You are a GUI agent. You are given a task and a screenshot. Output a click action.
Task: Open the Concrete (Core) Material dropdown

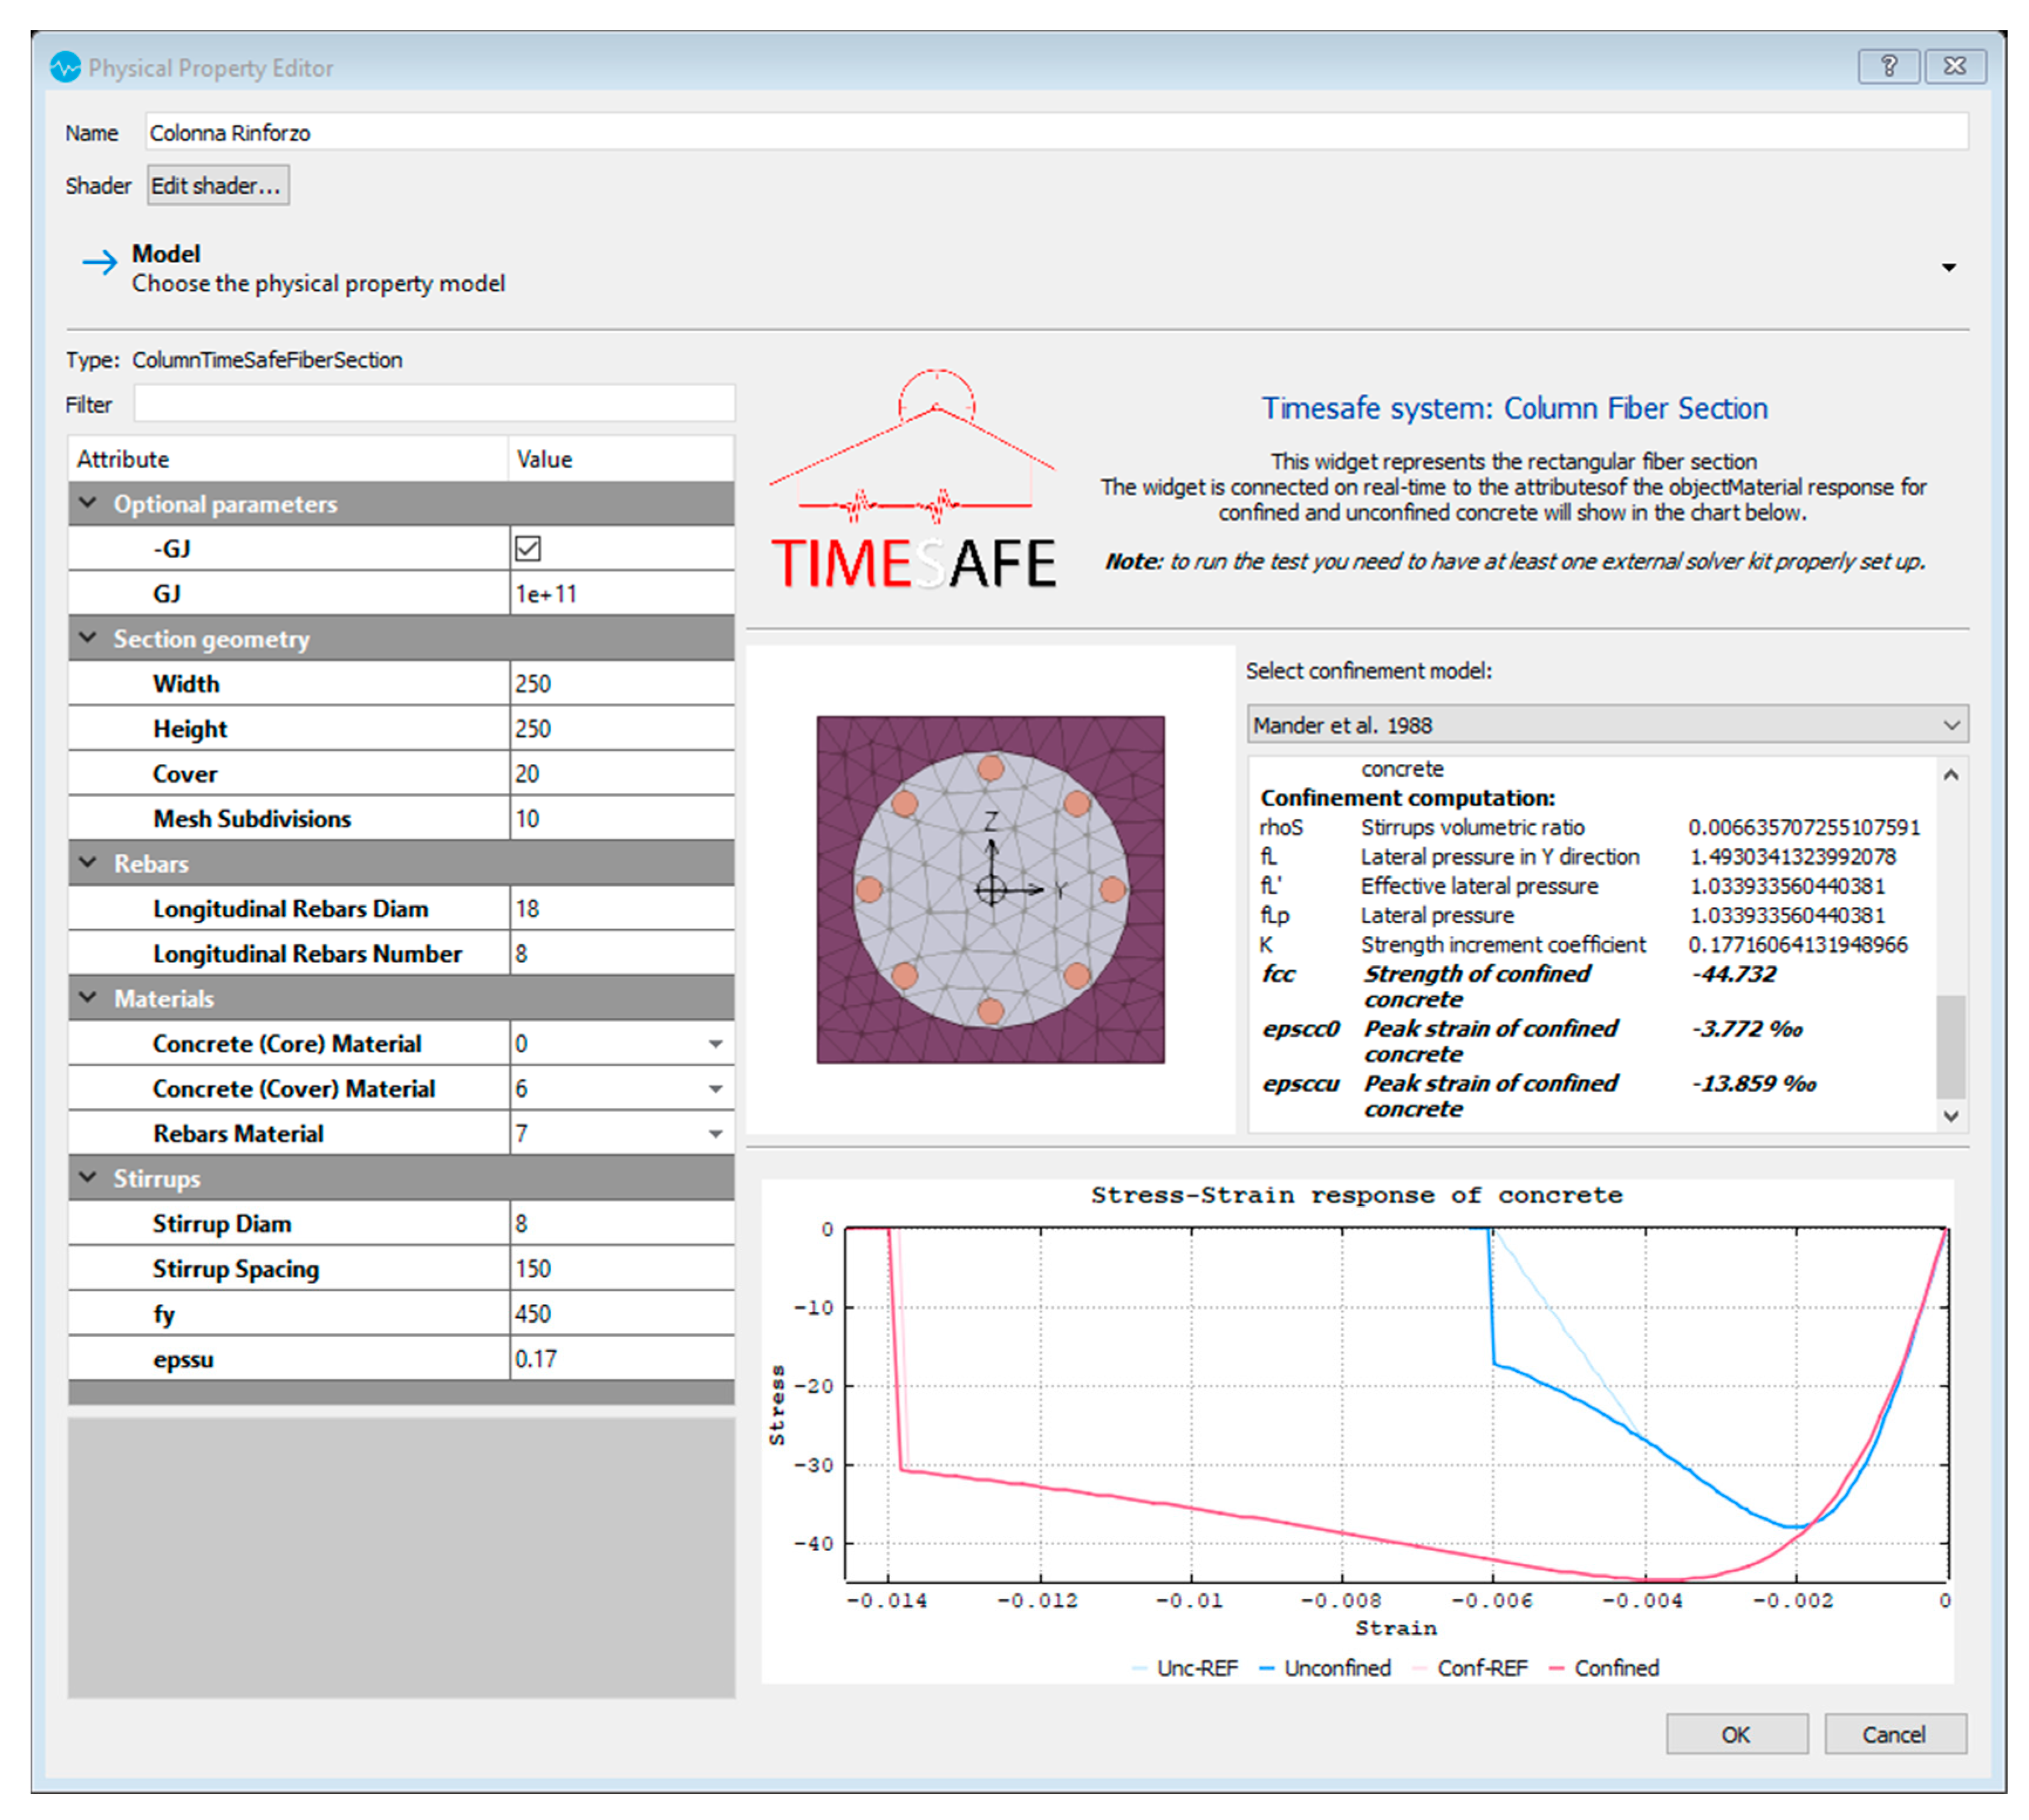(715, 1044)
